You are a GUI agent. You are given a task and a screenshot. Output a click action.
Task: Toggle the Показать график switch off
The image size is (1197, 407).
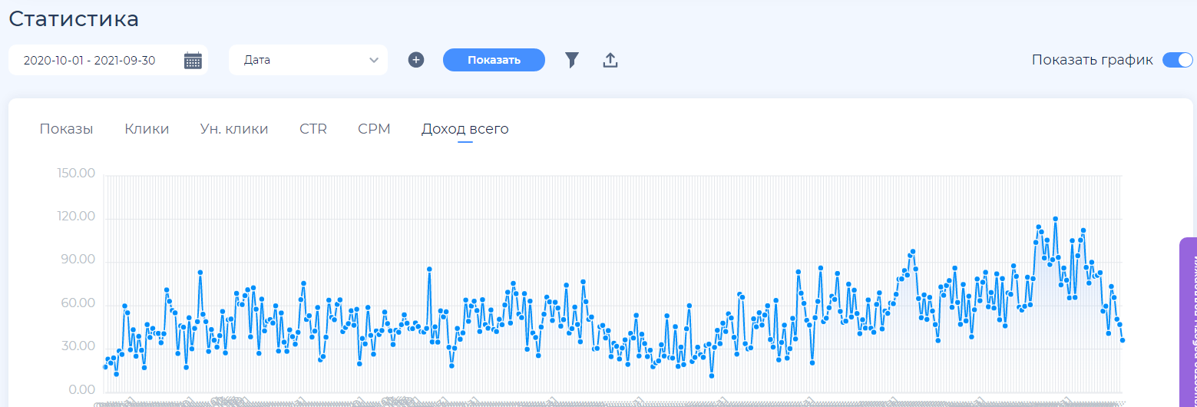point(1177,60)
